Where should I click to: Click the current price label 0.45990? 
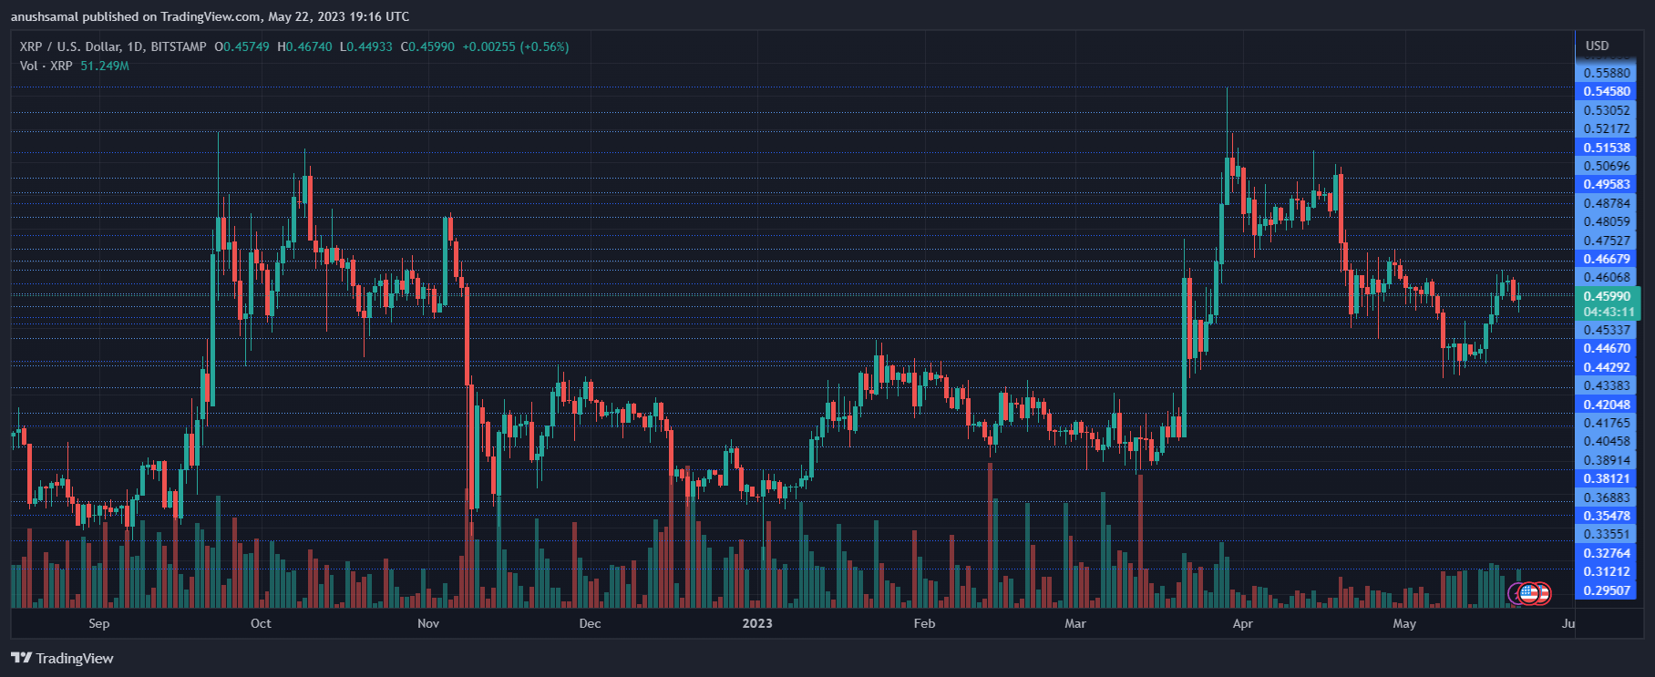click(x=1606, y=296)
